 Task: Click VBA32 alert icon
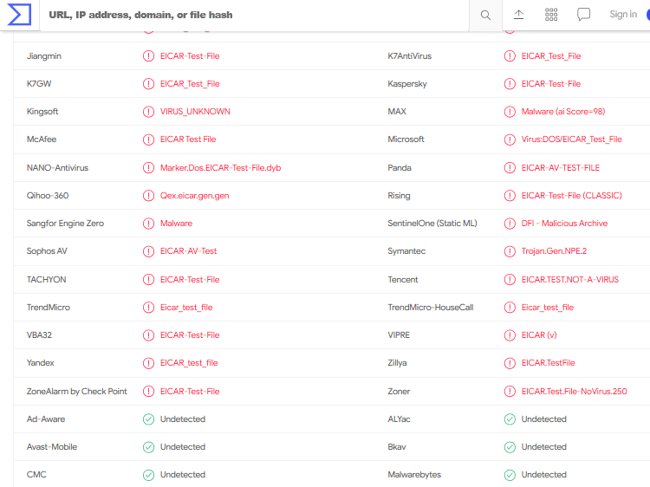[148, 334]
